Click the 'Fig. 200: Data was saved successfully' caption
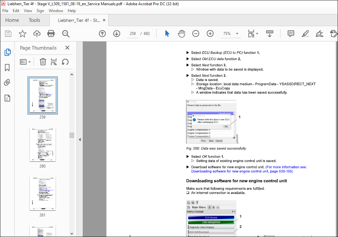Viewport: 338px width, 237px height. pos(216,148)
